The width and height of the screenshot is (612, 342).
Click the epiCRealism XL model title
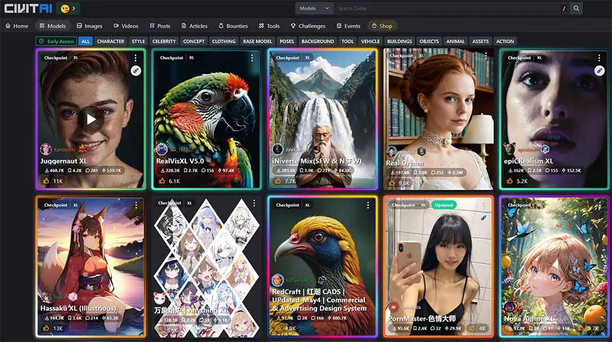529,161
